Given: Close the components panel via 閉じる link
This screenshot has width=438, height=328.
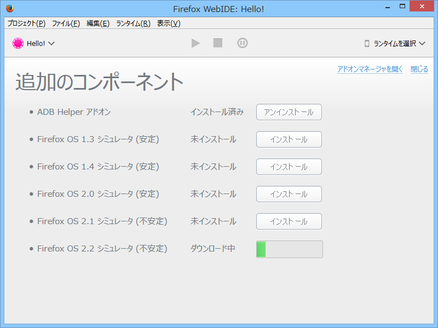Looking at the screenshot, I should [419, 69].
